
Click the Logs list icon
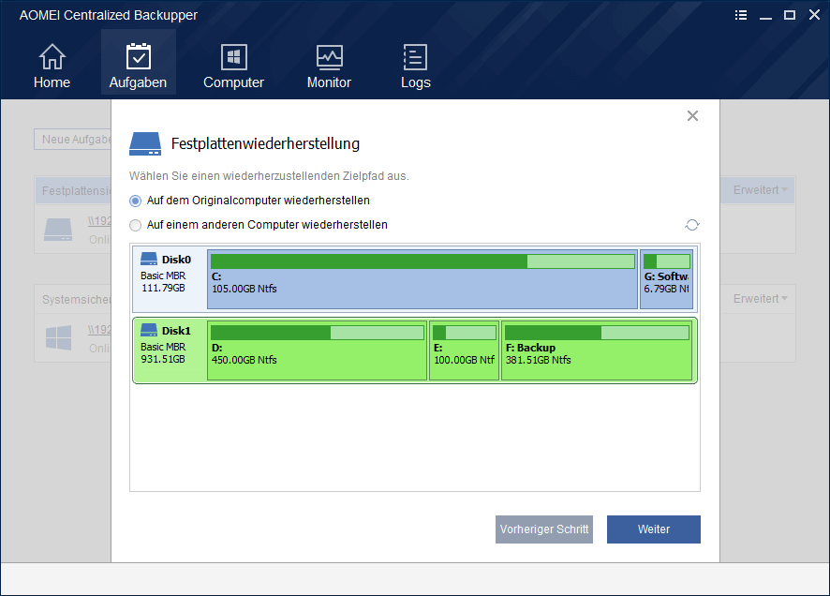click(416, 56)
